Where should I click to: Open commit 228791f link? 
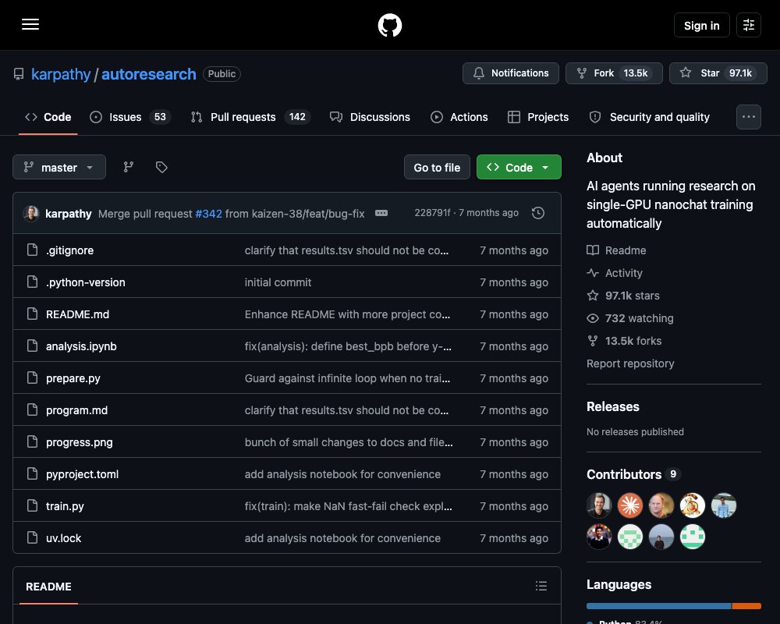pyautogui.click(x=432, y=212)
